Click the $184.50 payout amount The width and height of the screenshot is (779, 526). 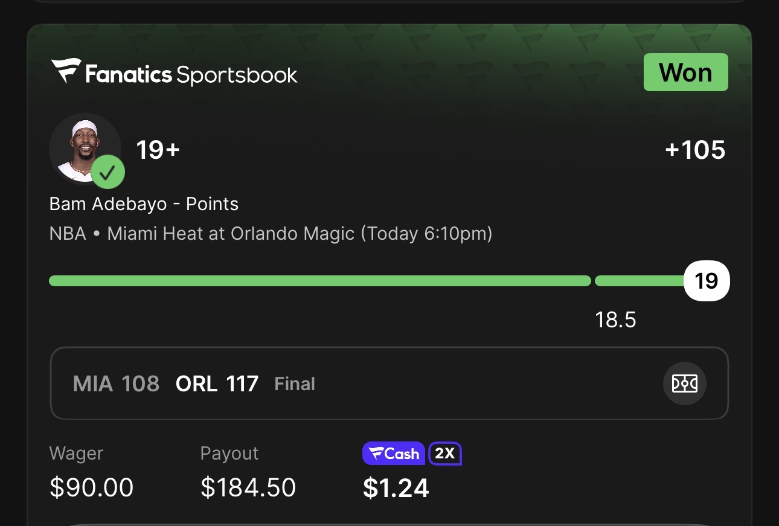coord(248,488)
